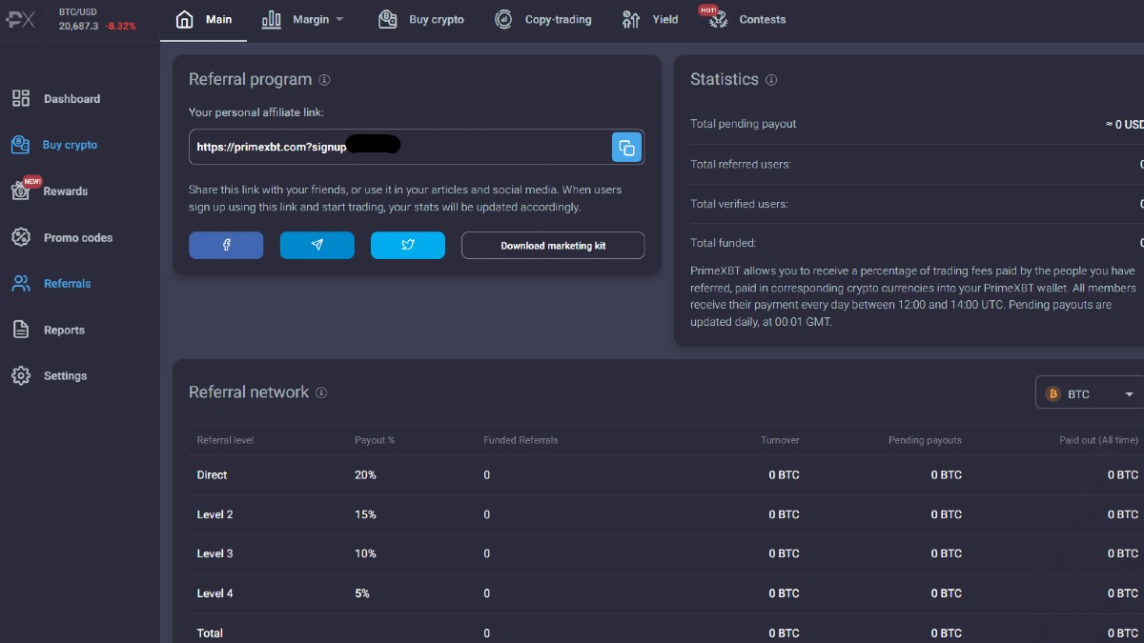Open Rewards in the sidebar
This screenshot has height=643, width=1144.
click(x=65, y=191)
